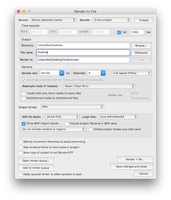The height and width of the screenshot is (200, 171).
Task: Click the Cancel button
Action: pyautogui.click(x=143, y=174)
